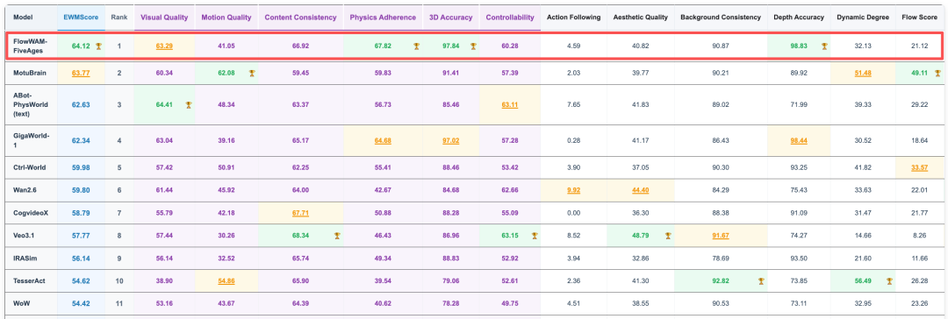This screenshot has height=319, width=948.
Task: Open underlined Content Consistency value 67.71
Action: (x=300, y=213)
